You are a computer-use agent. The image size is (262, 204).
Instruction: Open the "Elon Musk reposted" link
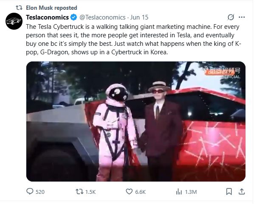point(51,8)
